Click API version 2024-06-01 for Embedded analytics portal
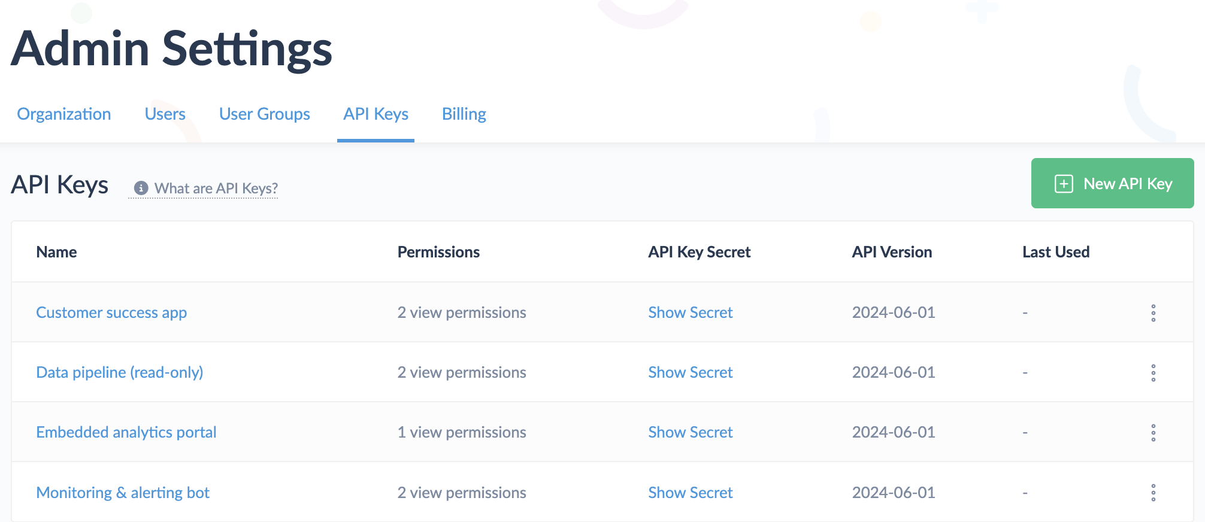The width and height of the screenshot is (1205, 522). (x=894, y=432)
